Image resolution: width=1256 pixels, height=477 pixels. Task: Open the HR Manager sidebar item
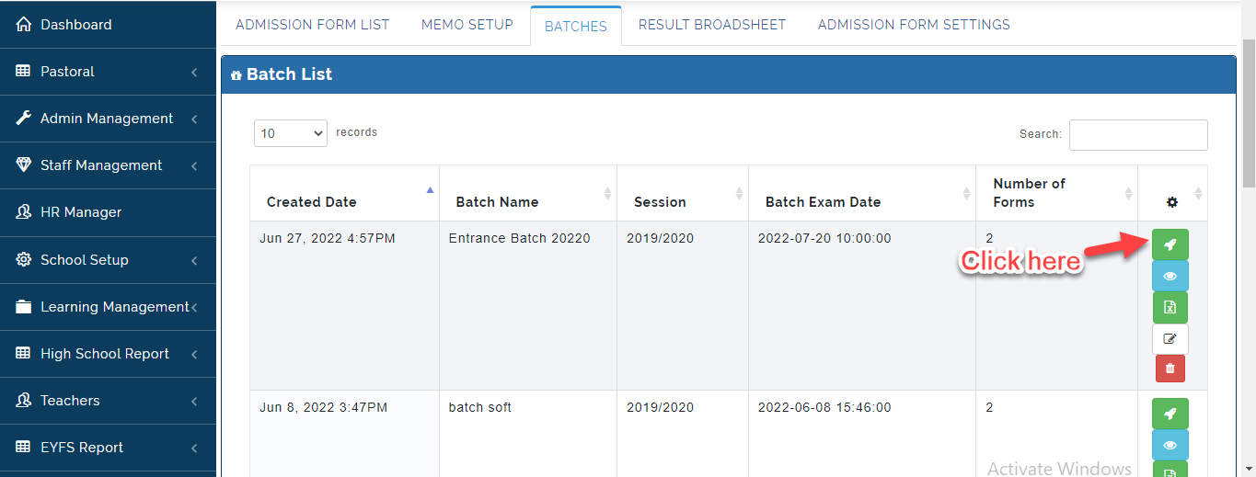click(x=108, y=212)
